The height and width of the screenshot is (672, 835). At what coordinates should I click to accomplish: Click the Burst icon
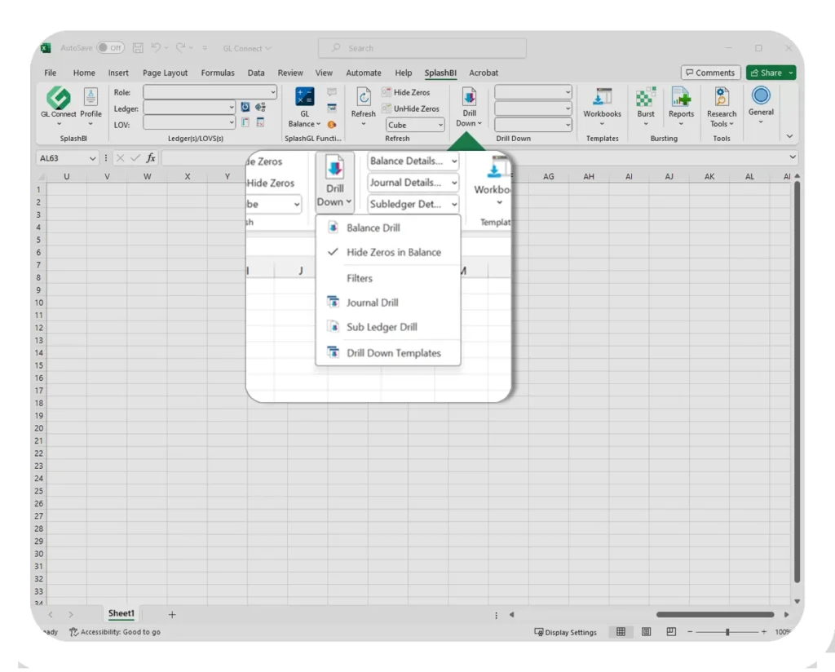pos(646,97)
